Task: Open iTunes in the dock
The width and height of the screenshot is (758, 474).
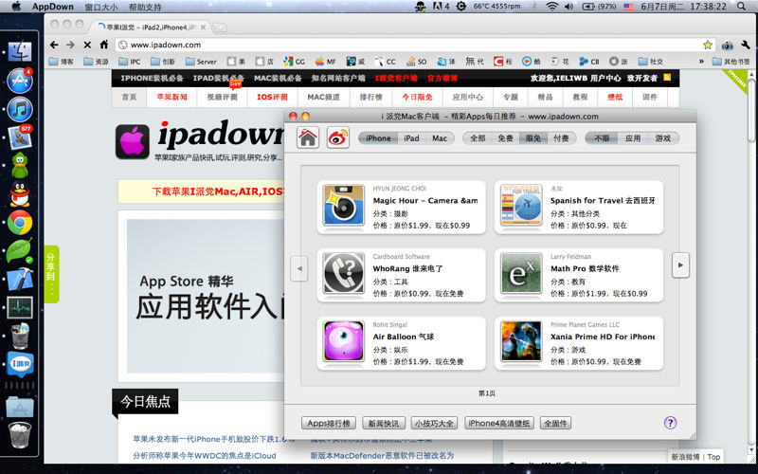Action: (20, 109)
